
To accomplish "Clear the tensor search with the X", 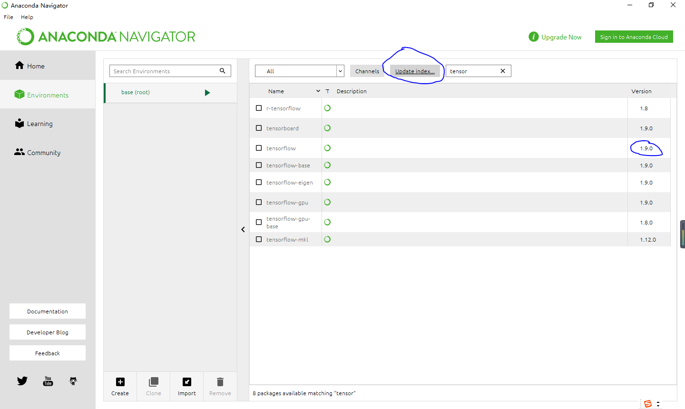I will click(x=503, y=71).
